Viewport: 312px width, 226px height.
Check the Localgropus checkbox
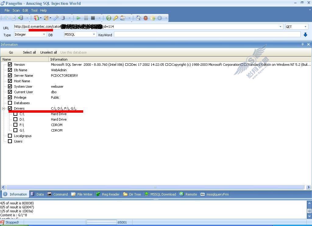[x=10, y=136]
